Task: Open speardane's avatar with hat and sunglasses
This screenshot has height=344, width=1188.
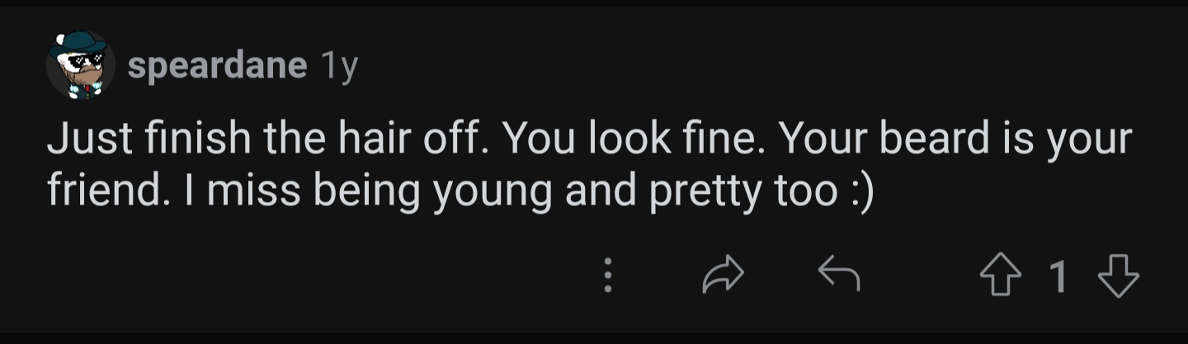Action: [x=79, y=64]
